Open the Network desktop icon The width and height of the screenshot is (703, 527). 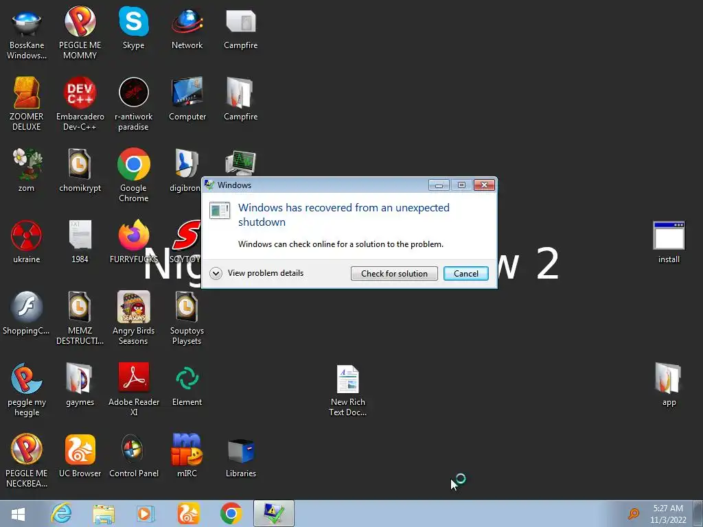point(187,27)
